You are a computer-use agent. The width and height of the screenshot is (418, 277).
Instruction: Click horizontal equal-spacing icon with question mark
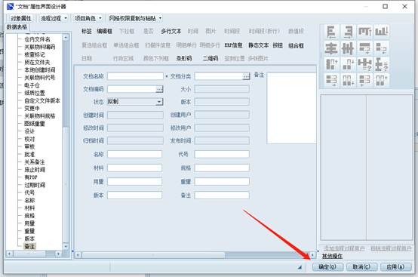(x=364, y=64)
